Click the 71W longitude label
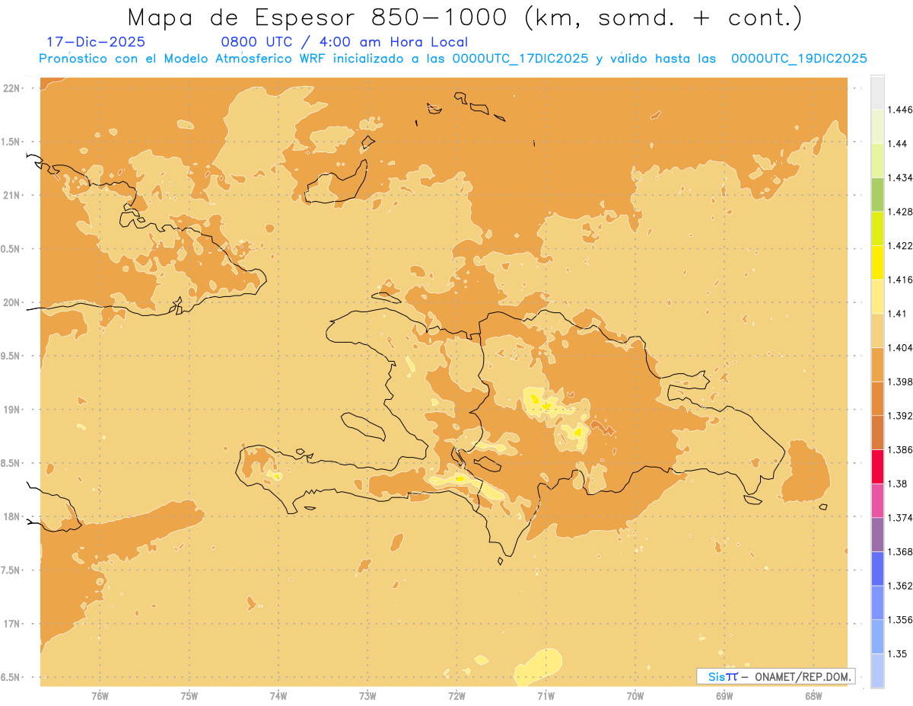Screen dimensions: 913x706 pyautogui.click(x=546, y=695)
